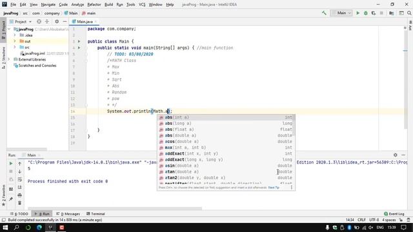
Task: Open the Terminal tool window
Action: click(96, 213)
